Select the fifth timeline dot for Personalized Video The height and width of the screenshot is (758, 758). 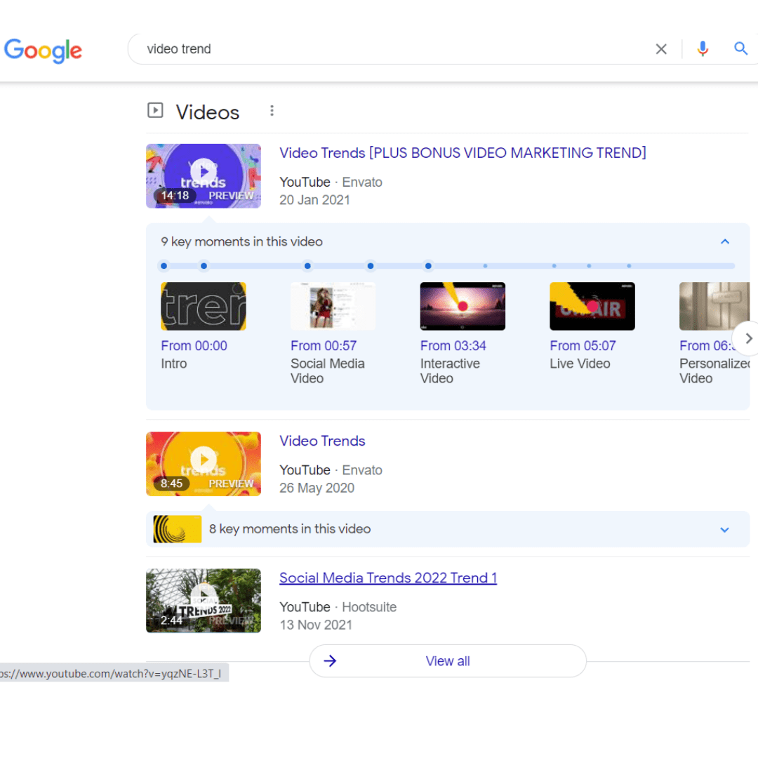pyautogui.click(x=428, y=266)
